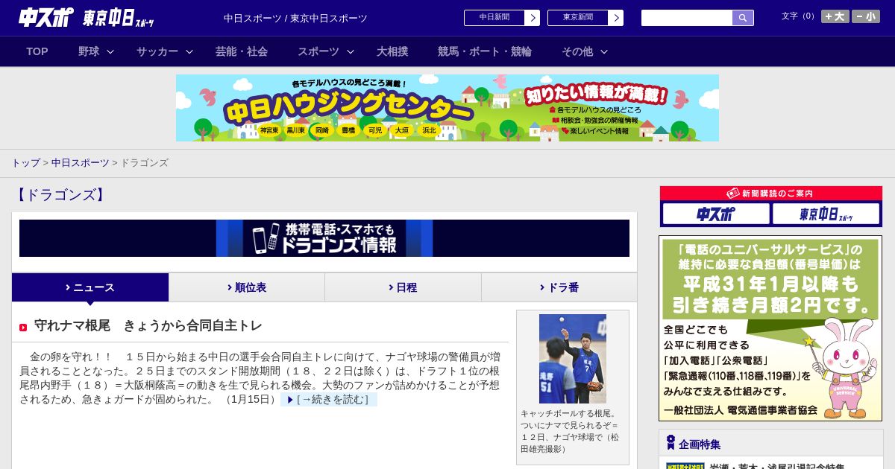Viewport: 895px width, 469px height.
Task: Open 競馬・ボート・競輪 section
Action: (485, 51)
